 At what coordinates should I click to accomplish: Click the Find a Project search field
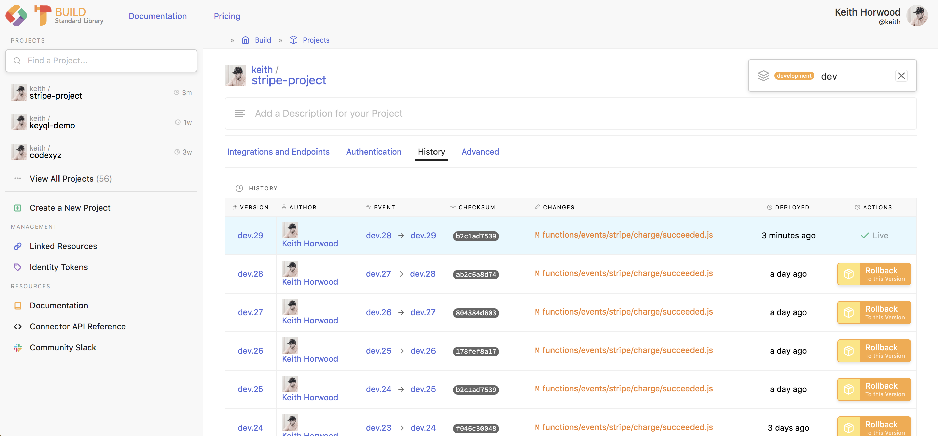click(x=101, y=61)
